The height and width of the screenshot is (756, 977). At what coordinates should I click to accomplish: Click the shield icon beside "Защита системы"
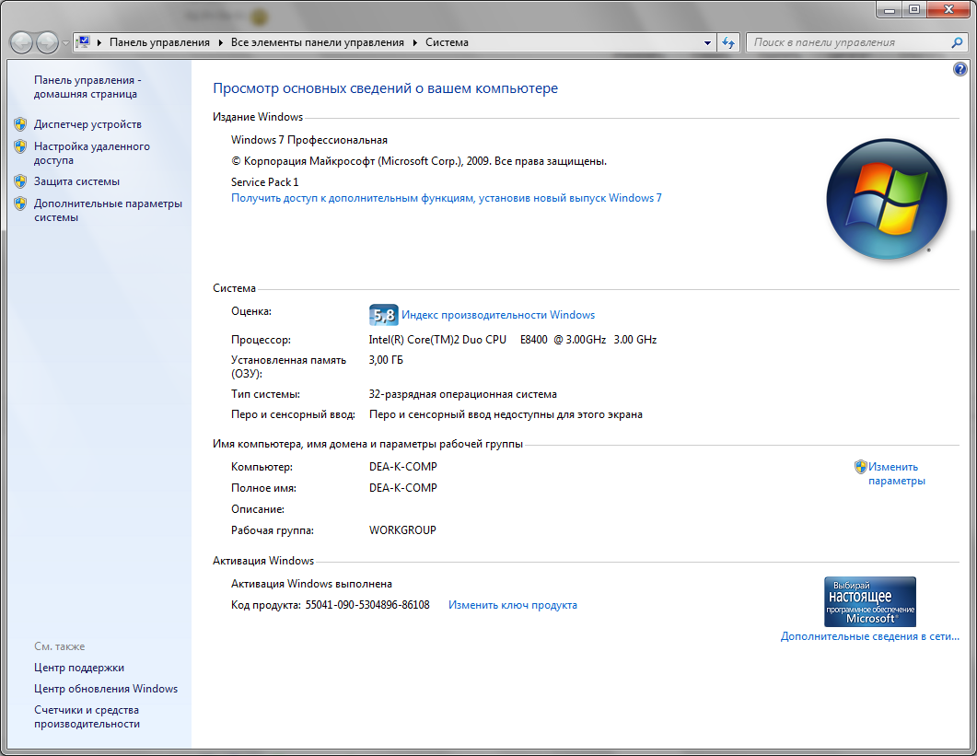[20, 181]
